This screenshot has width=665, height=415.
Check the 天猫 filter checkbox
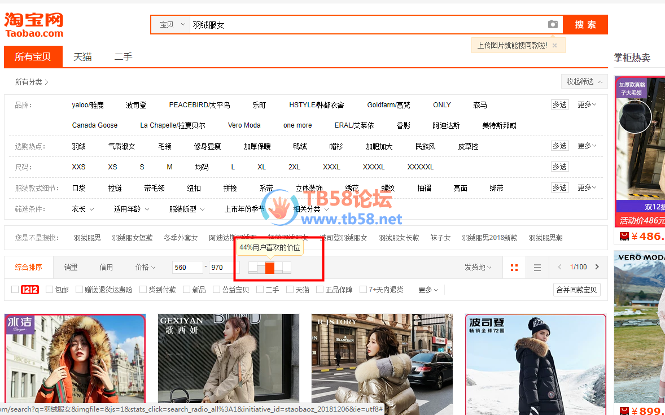(290, 290)
